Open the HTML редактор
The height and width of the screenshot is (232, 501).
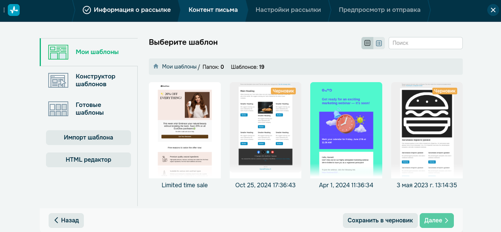[x=89, y=160]
